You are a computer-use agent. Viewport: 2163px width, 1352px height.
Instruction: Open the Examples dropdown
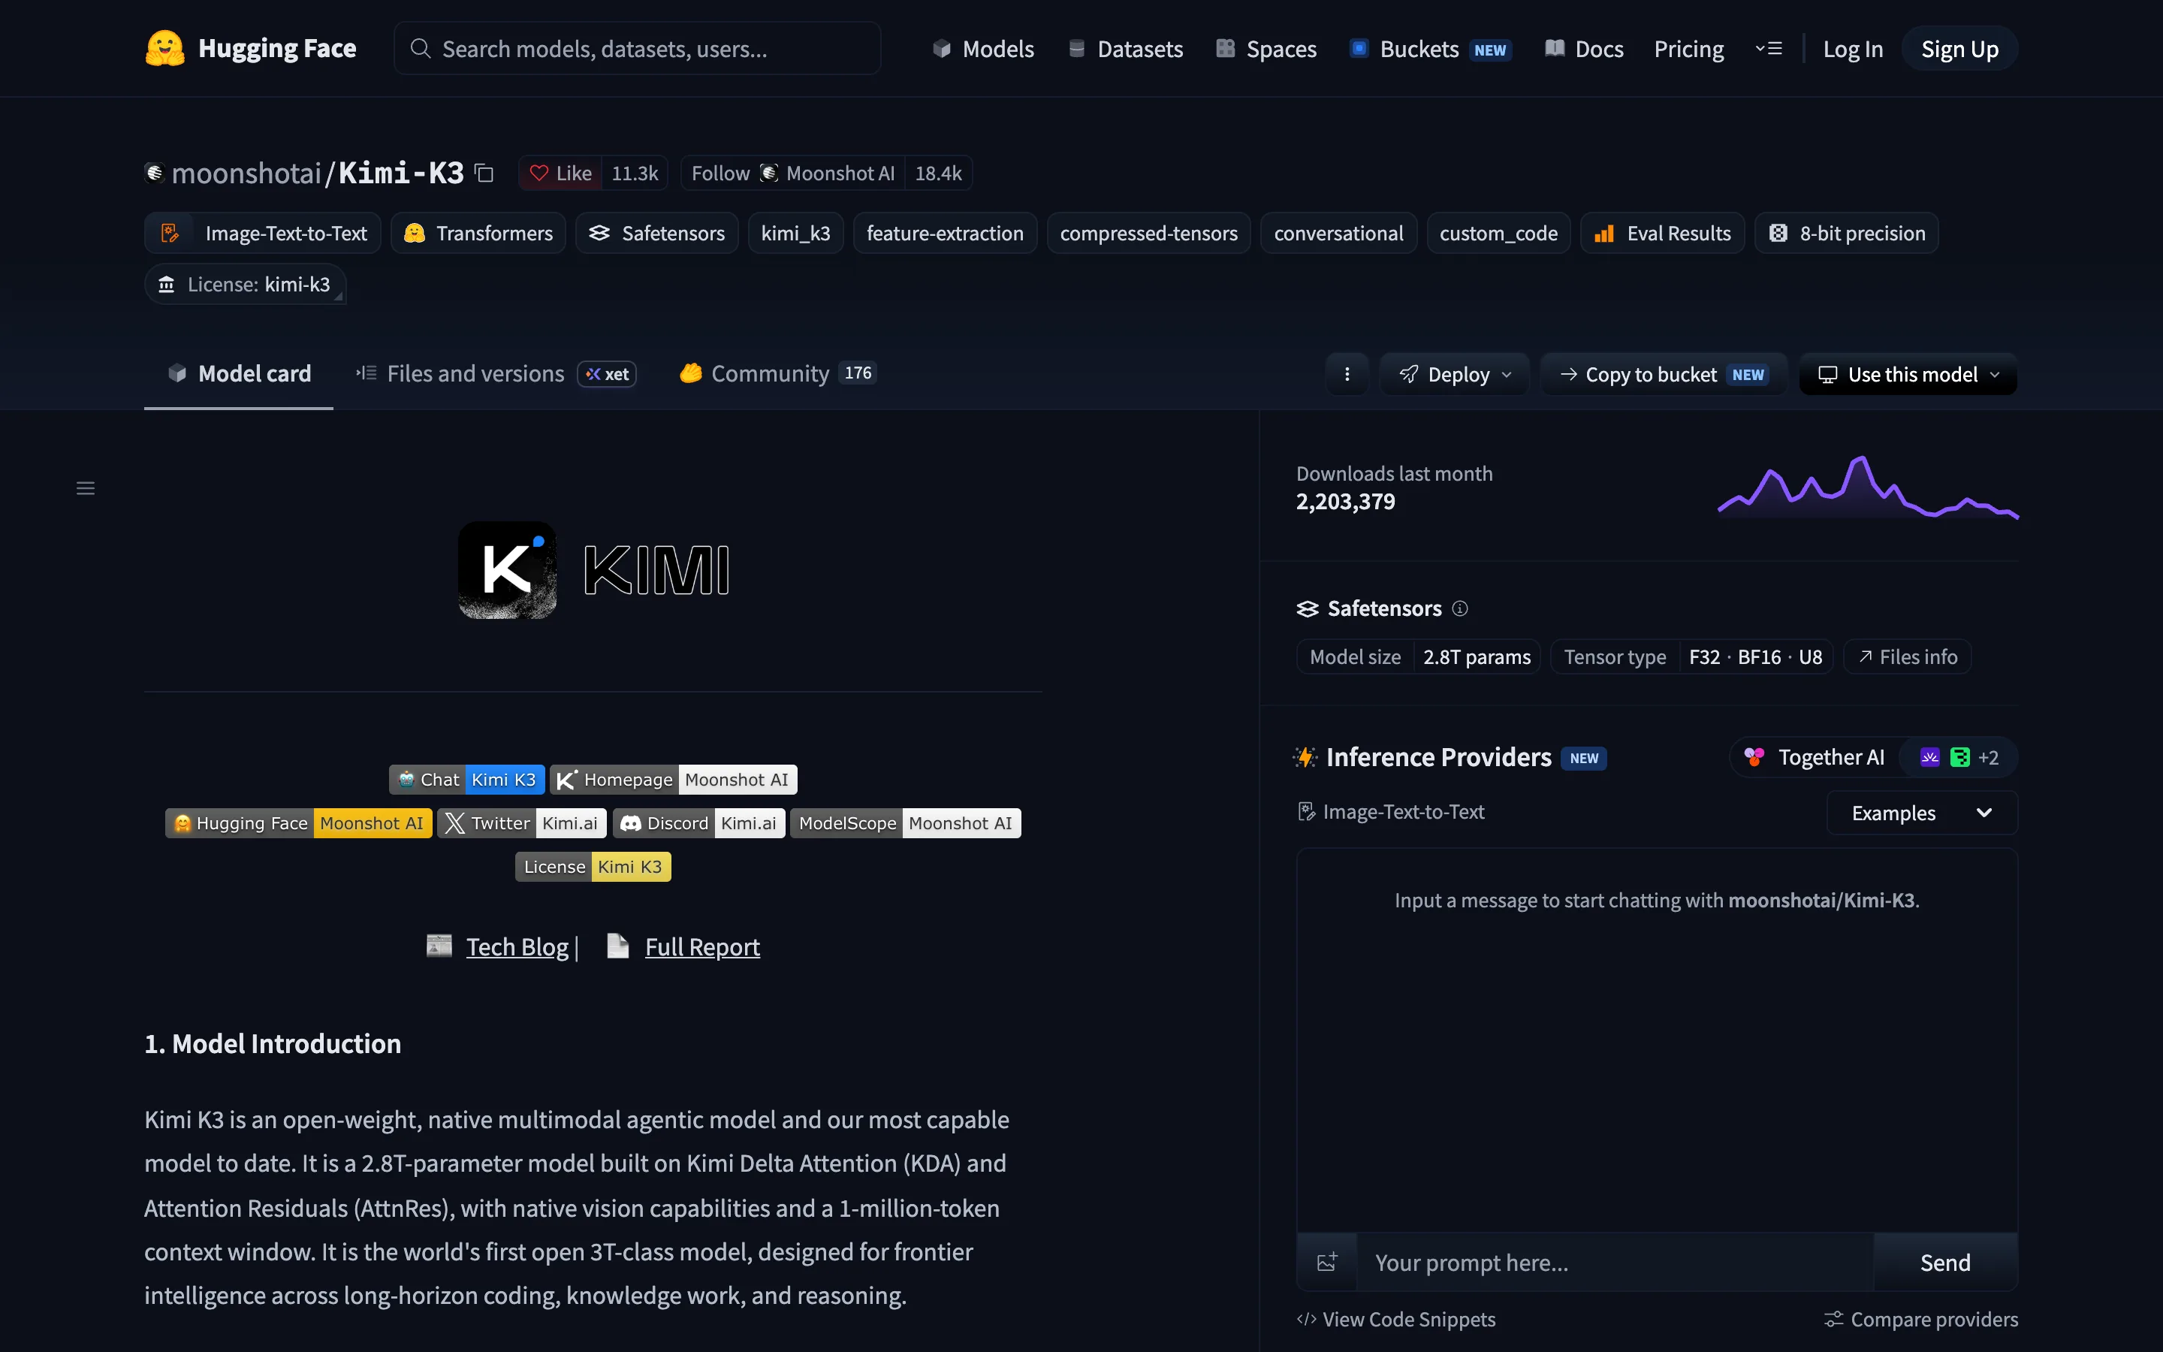(1922, 813)
